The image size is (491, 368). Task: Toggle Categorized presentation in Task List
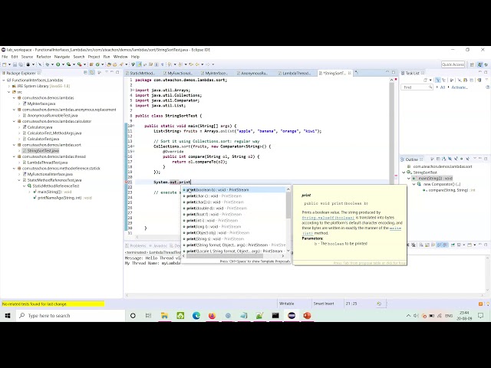438,80
